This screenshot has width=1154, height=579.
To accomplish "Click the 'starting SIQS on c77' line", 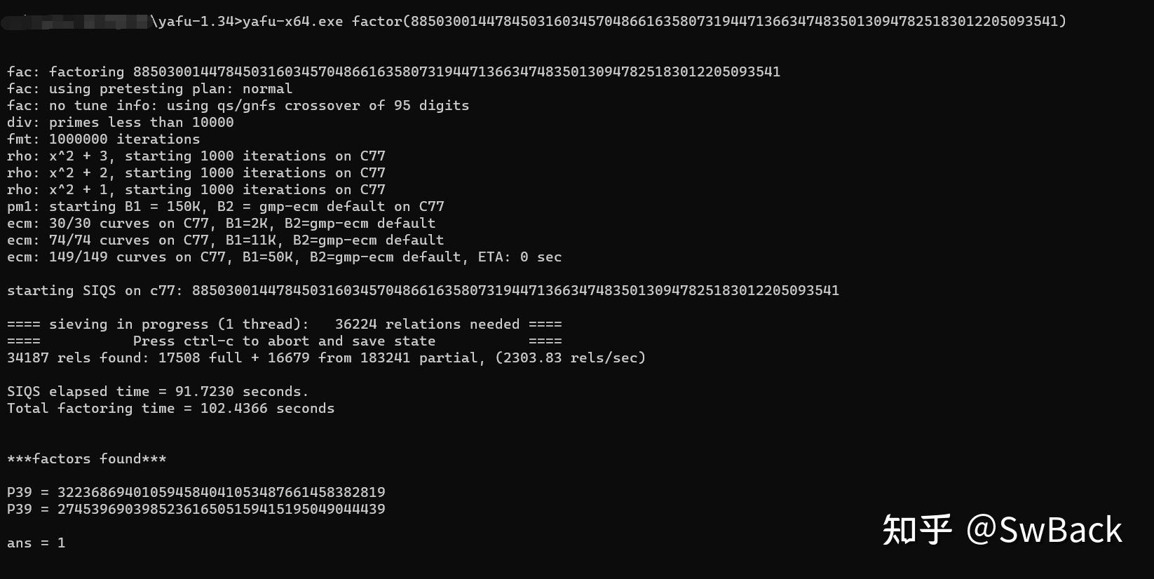I will point(423,290).
